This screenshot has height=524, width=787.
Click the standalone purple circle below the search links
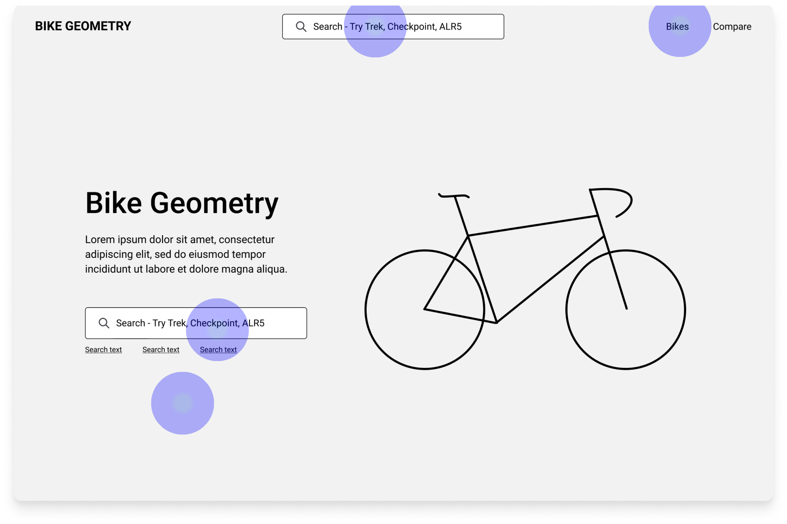pyautogui.click(x=182, y=403)
